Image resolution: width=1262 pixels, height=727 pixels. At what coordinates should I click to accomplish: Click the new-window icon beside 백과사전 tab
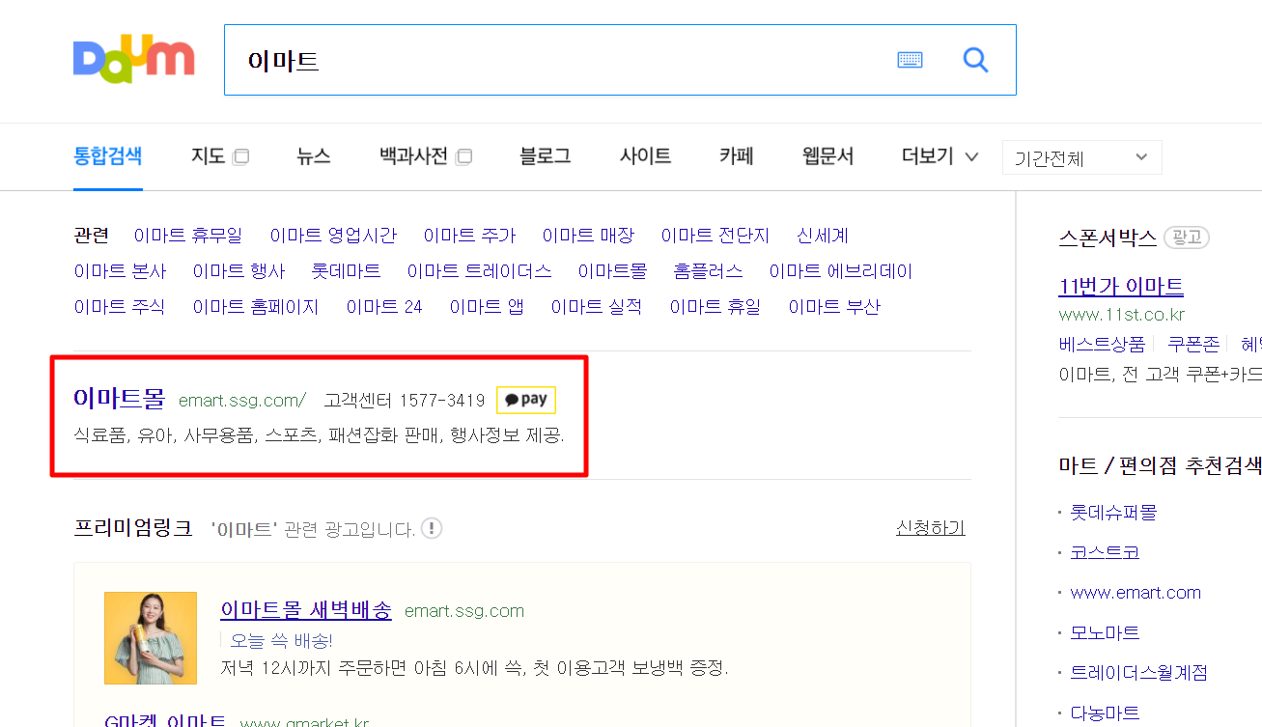click(463, 156)
